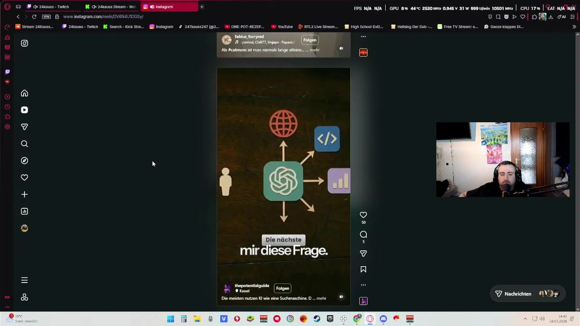Expand the thepotentialguide caption with mehr
Image resolution: width=580 pixels, height=326 pixels.
tap(321, 298)
